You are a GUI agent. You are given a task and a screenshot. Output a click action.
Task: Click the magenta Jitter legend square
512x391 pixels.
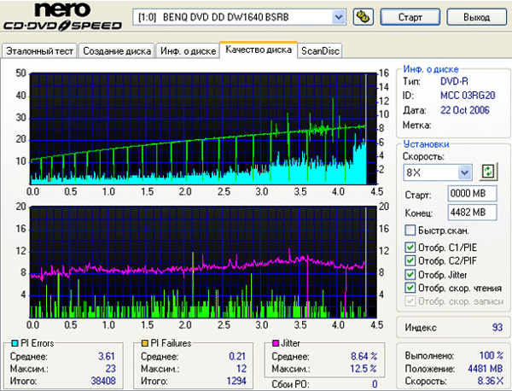click(x=276, y=343)
